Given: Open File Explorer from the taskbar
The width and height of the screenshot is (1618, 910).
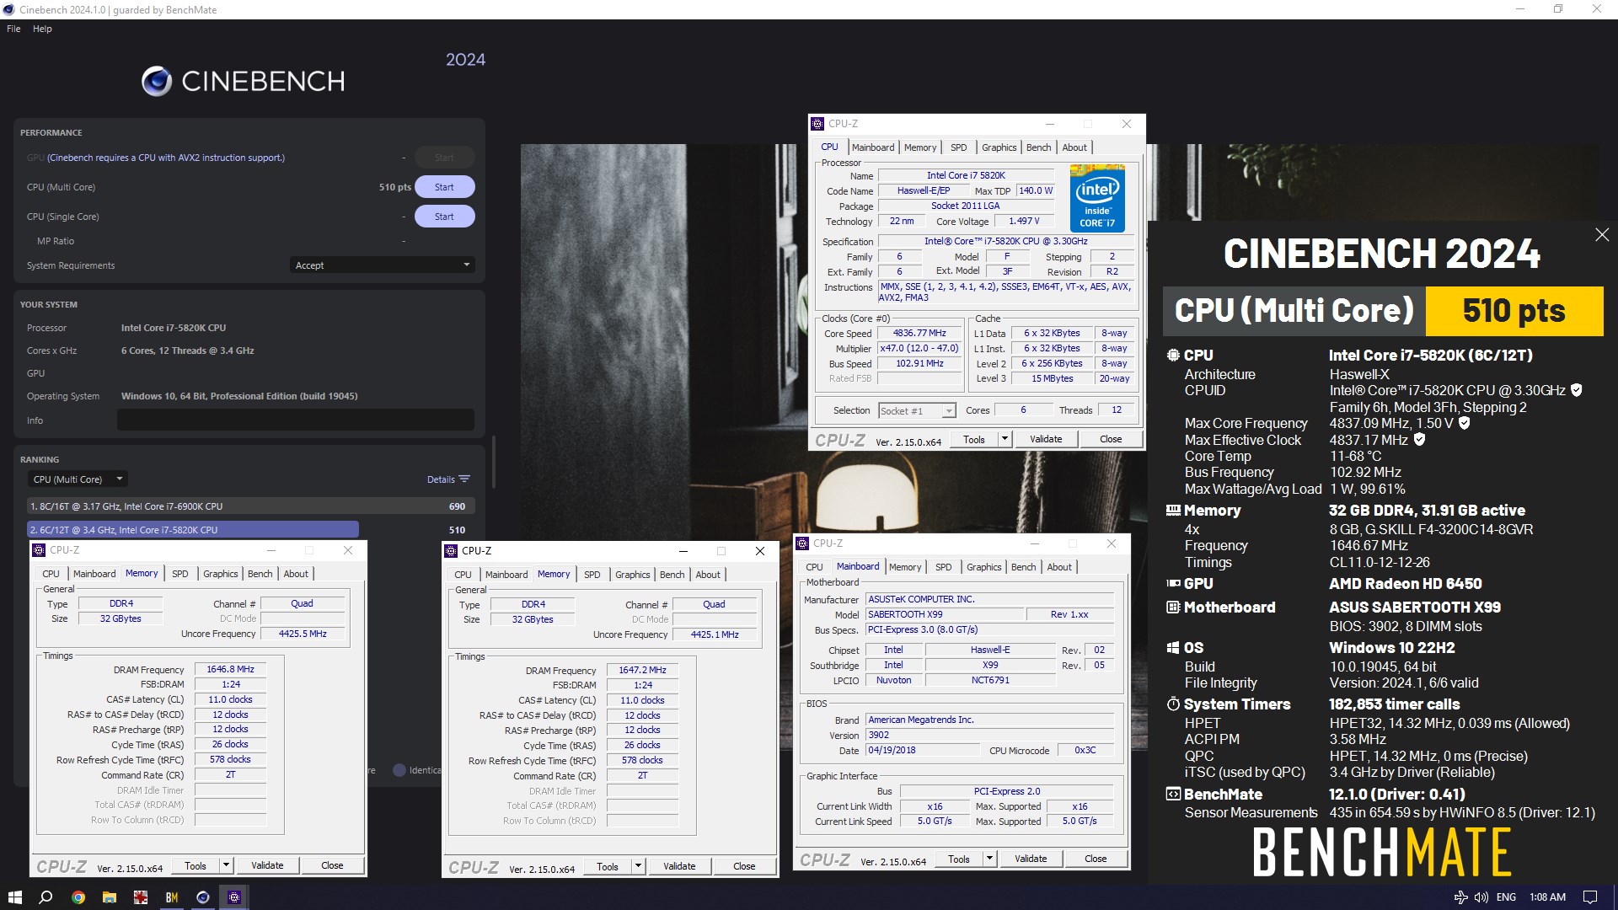Looking at the screenshot, I should tap(110, 897).
